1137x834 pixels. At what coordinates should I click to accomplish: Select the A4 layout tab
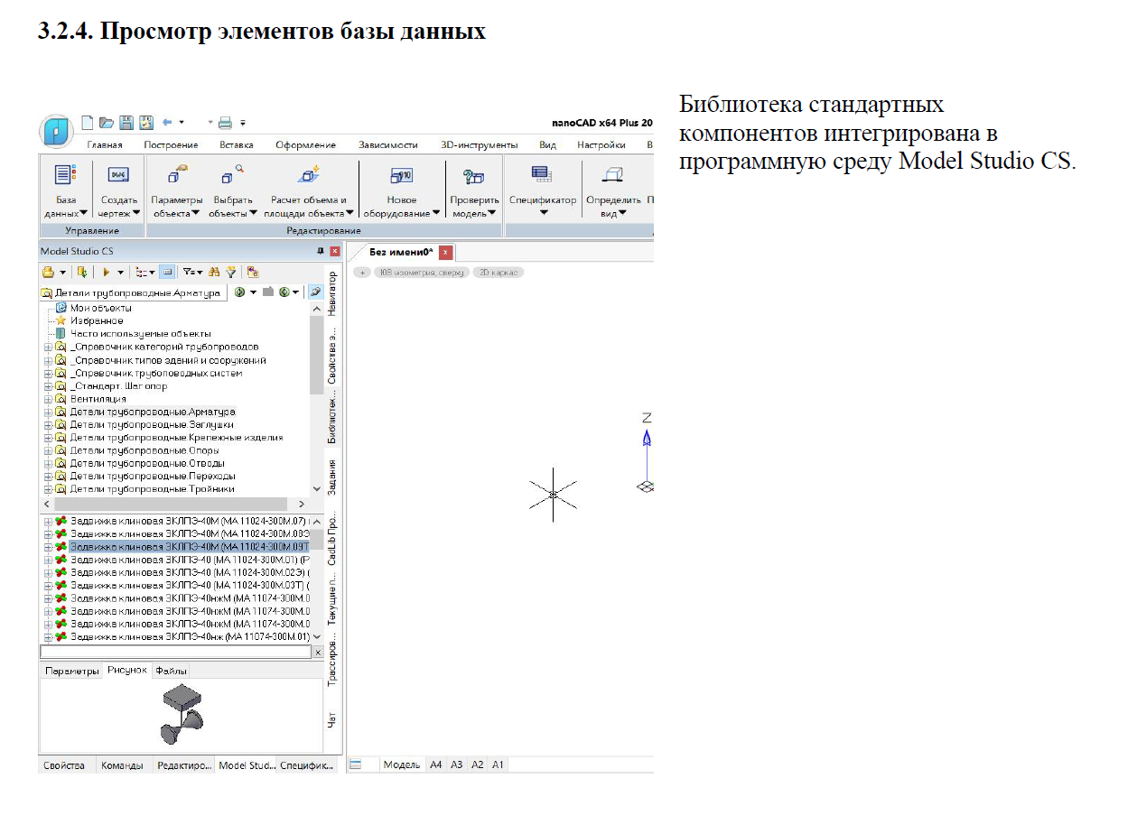click(436, 764)
